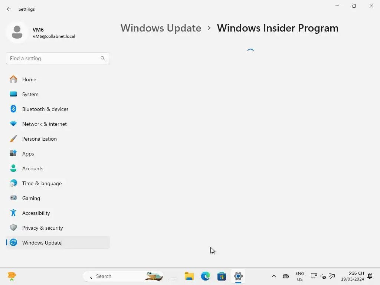Image resolution: width=380 pixels, height=285 pixels.
Task: Open Accounts settings
Action: [58, 168]
